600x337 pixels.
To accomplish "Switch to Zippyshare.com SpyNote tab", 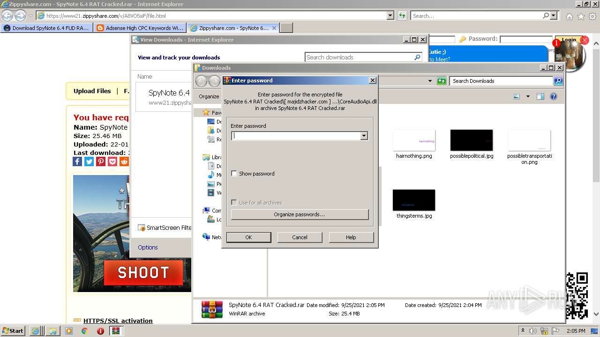I will 233,28.
